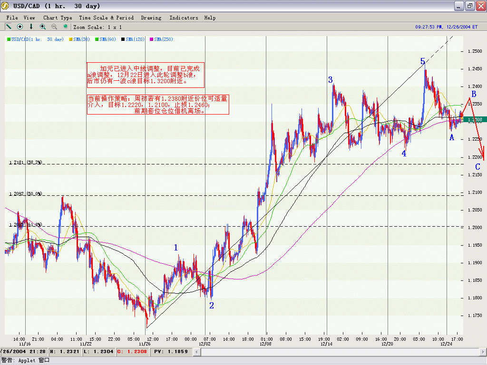Viewport: 487px width, 365px height.
Task: Click the 1.2092 (50.0%) Fibonacci level label
Action: point(26,194)
